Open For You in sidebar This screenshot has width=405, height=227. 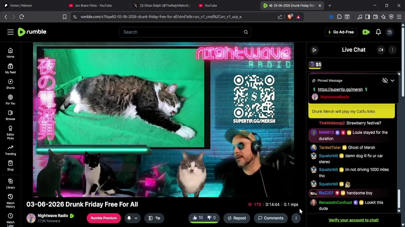[10, 100]
